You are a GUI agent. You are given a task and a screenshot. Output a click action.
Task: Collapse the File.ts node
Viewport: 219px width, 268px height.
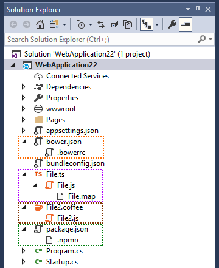click(x=24, y=174)
